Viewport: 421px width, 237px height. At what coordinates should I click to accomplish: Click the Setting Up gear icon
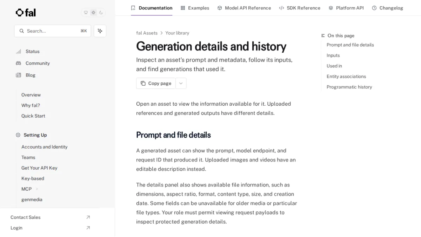coord(18,135)
